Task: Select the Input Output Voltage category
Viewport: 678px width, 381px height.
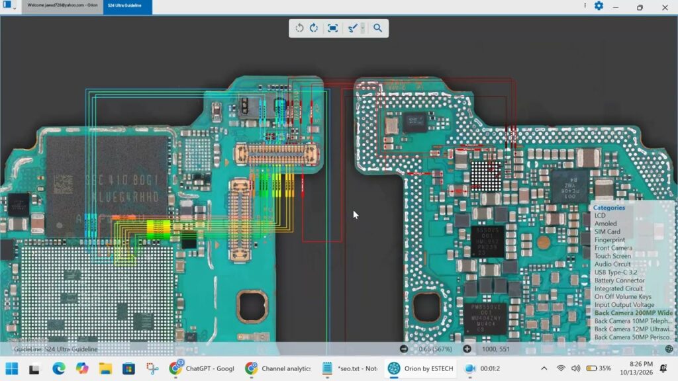Action: [x=624, y=304]
